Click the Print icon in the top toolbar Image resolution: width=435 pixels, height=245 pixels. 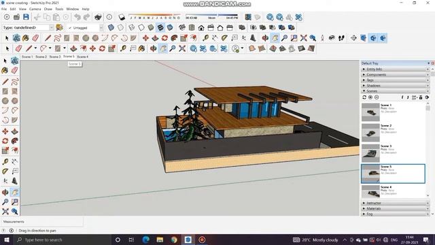(x=98, y=17)
